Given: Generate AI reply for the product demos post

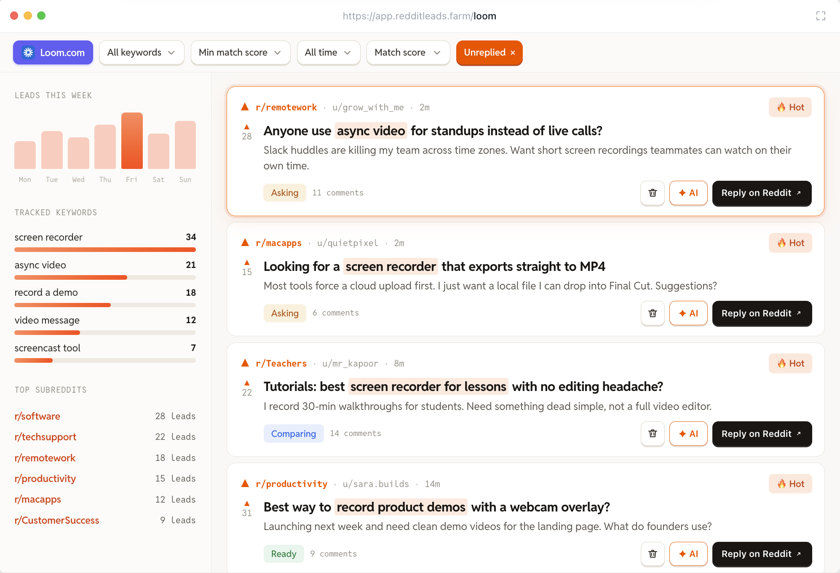Looking at the screenshot, I should (688, 554).
